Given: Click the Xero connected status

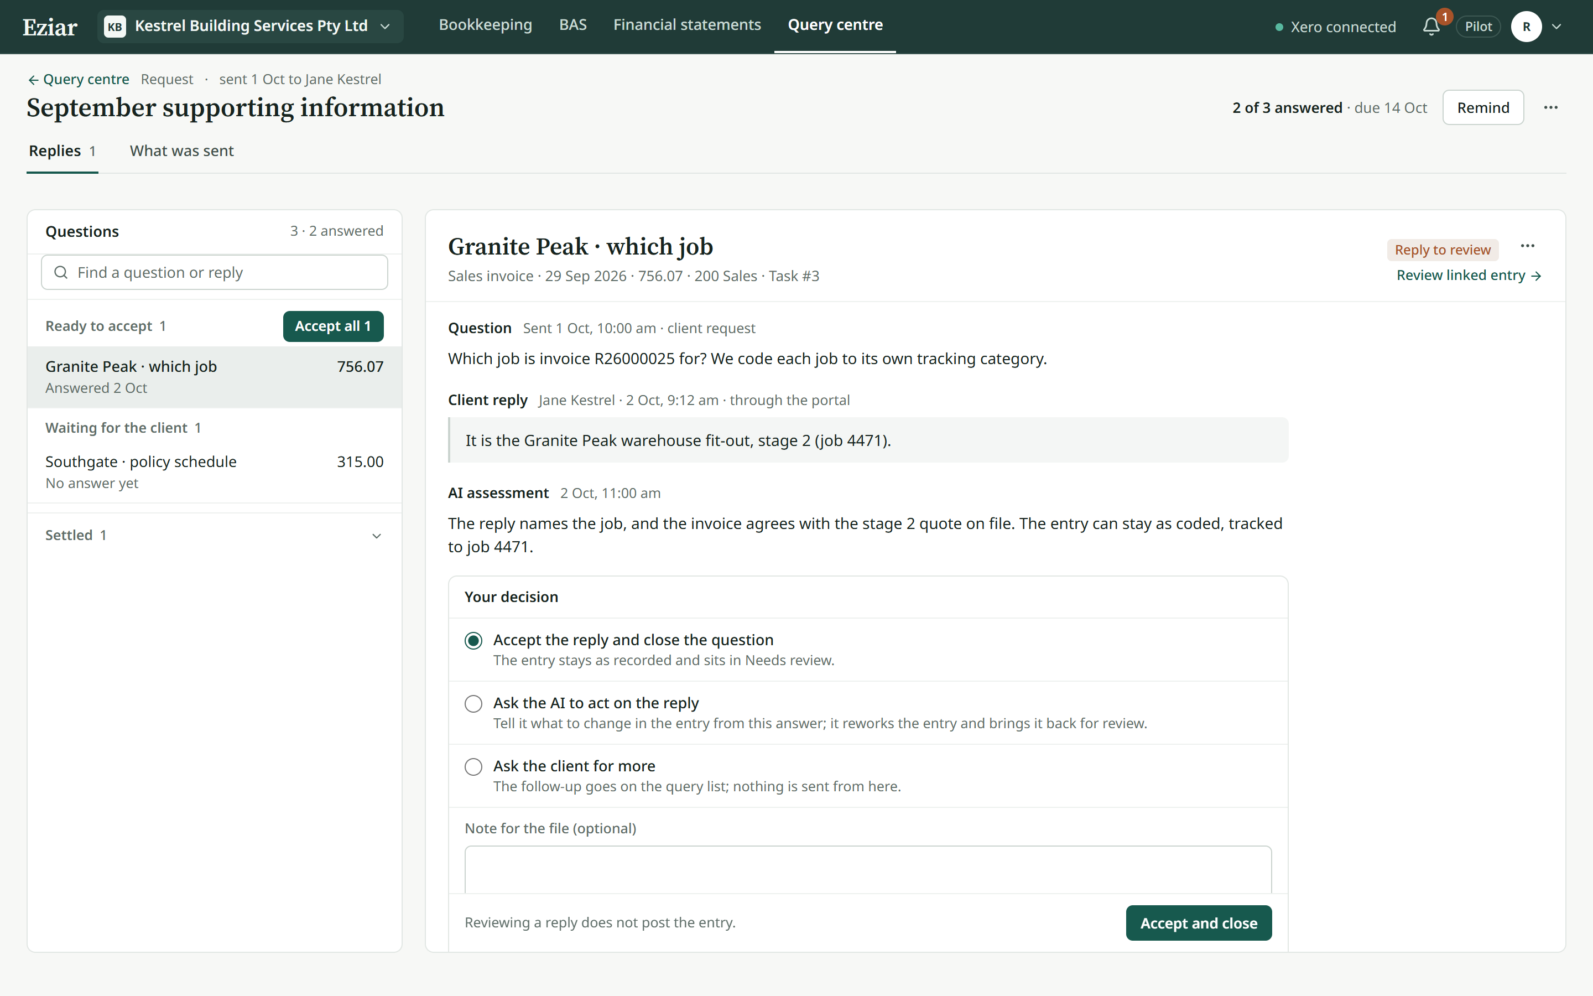Looking at the screenshot, I should 1336,27.
